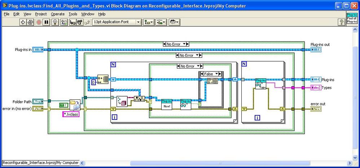Click the Plug-ins New! subVI

(x=167, y=104)
